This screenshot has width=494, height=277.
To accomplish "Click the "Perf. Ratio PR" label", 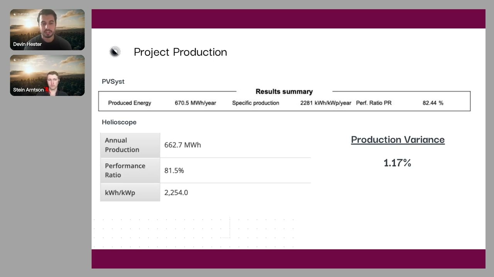I will point(374,103).
